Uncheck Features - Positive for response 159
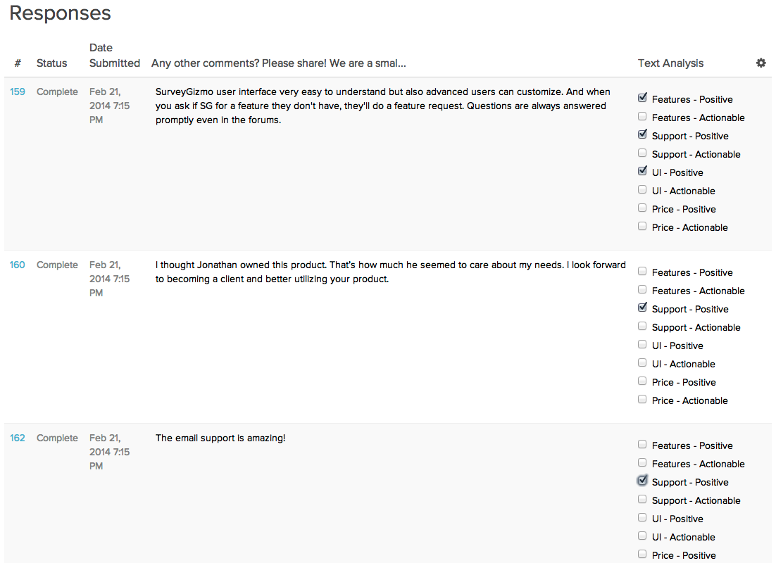Image resolution: width=776 pixels, height=563 pixels. click(x=642, y=98)
